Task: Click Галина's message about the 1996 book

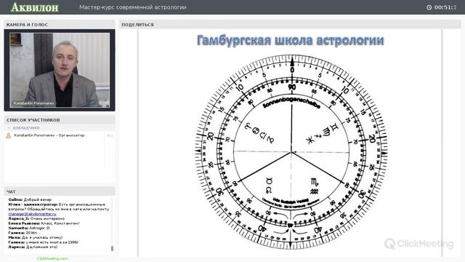Action: [44, 242]
